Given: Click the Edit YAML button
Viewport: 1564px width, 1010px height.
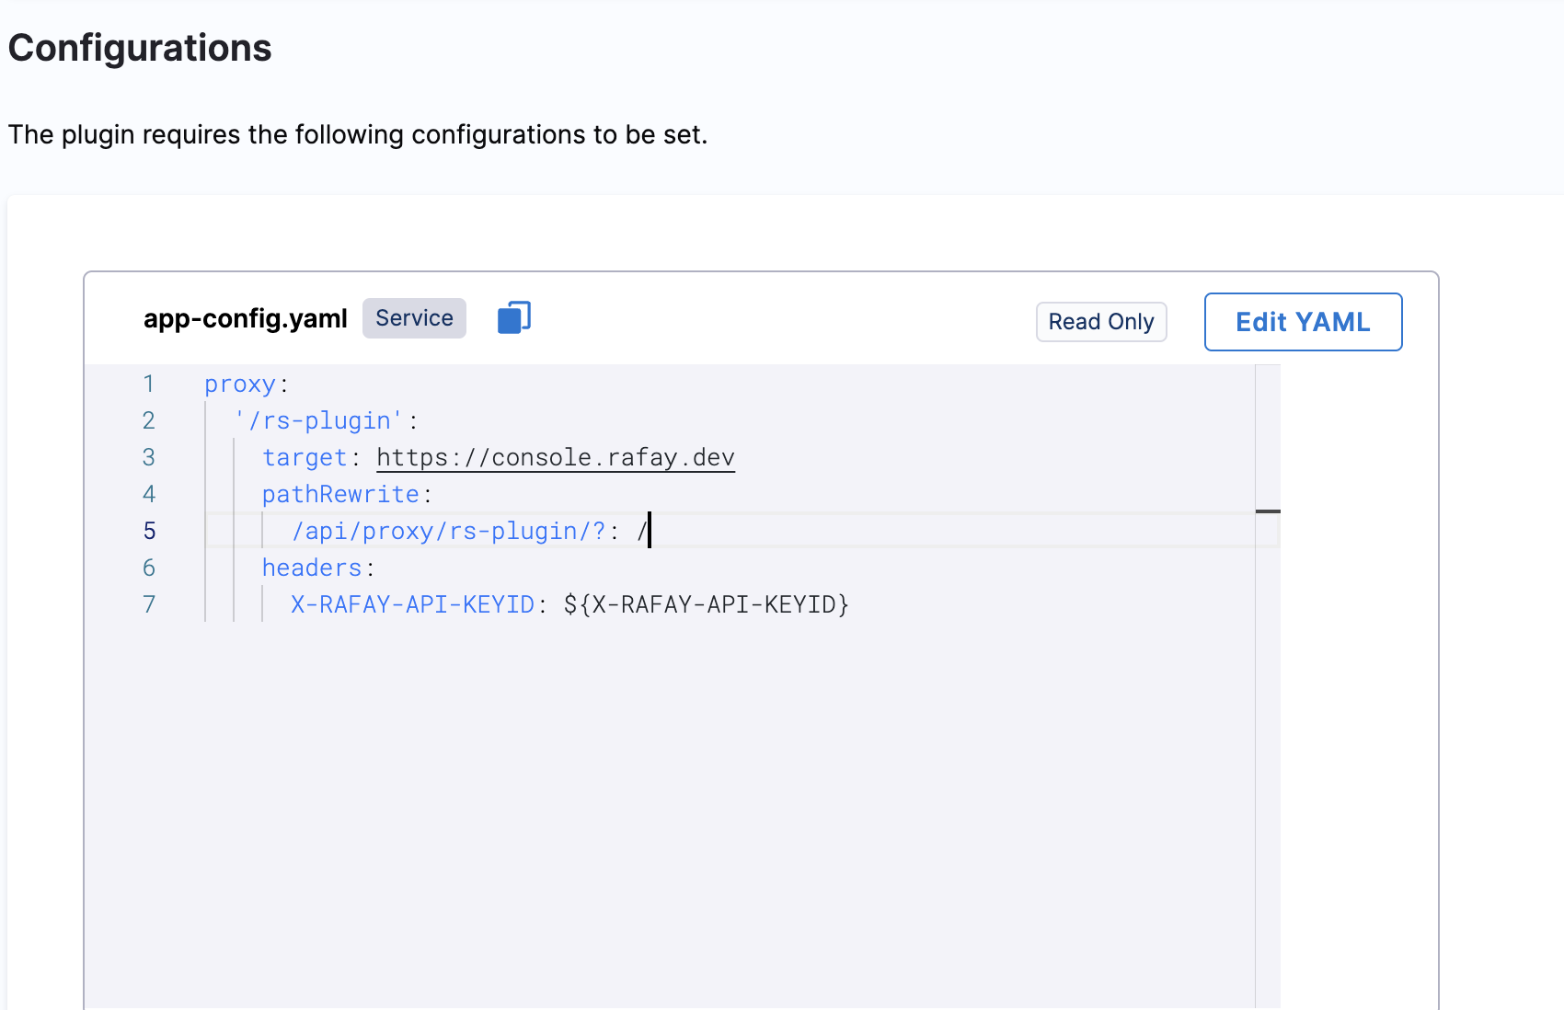Looking at the screenshot, I should (1303, 322).
